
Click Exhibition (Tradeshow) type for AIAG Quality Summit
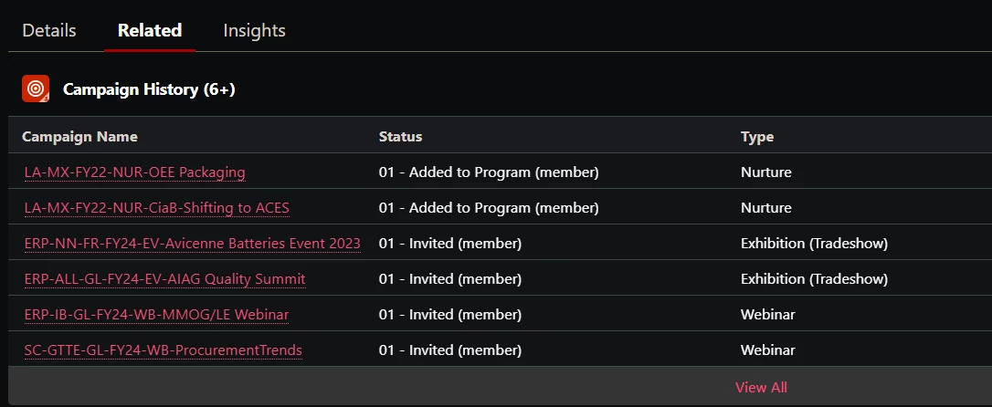814,278
